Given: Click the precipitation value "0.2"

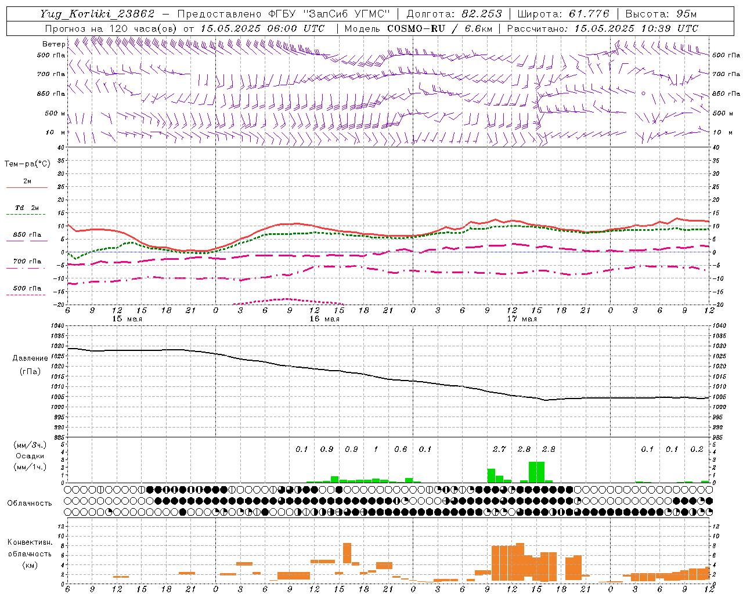Looking at the screenshot, I should (697, 449).
